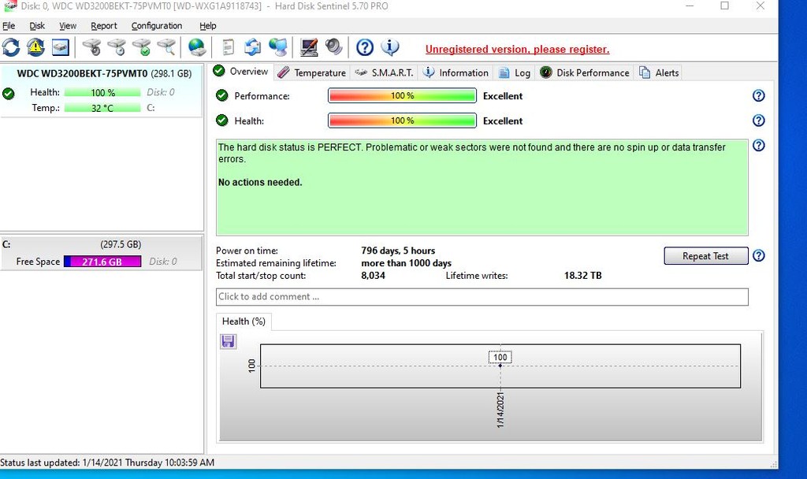The height and width of the screenshot is (479, 807).
Task: Click the '8,034' start/stop count value
Action: [x=373, y=275]
